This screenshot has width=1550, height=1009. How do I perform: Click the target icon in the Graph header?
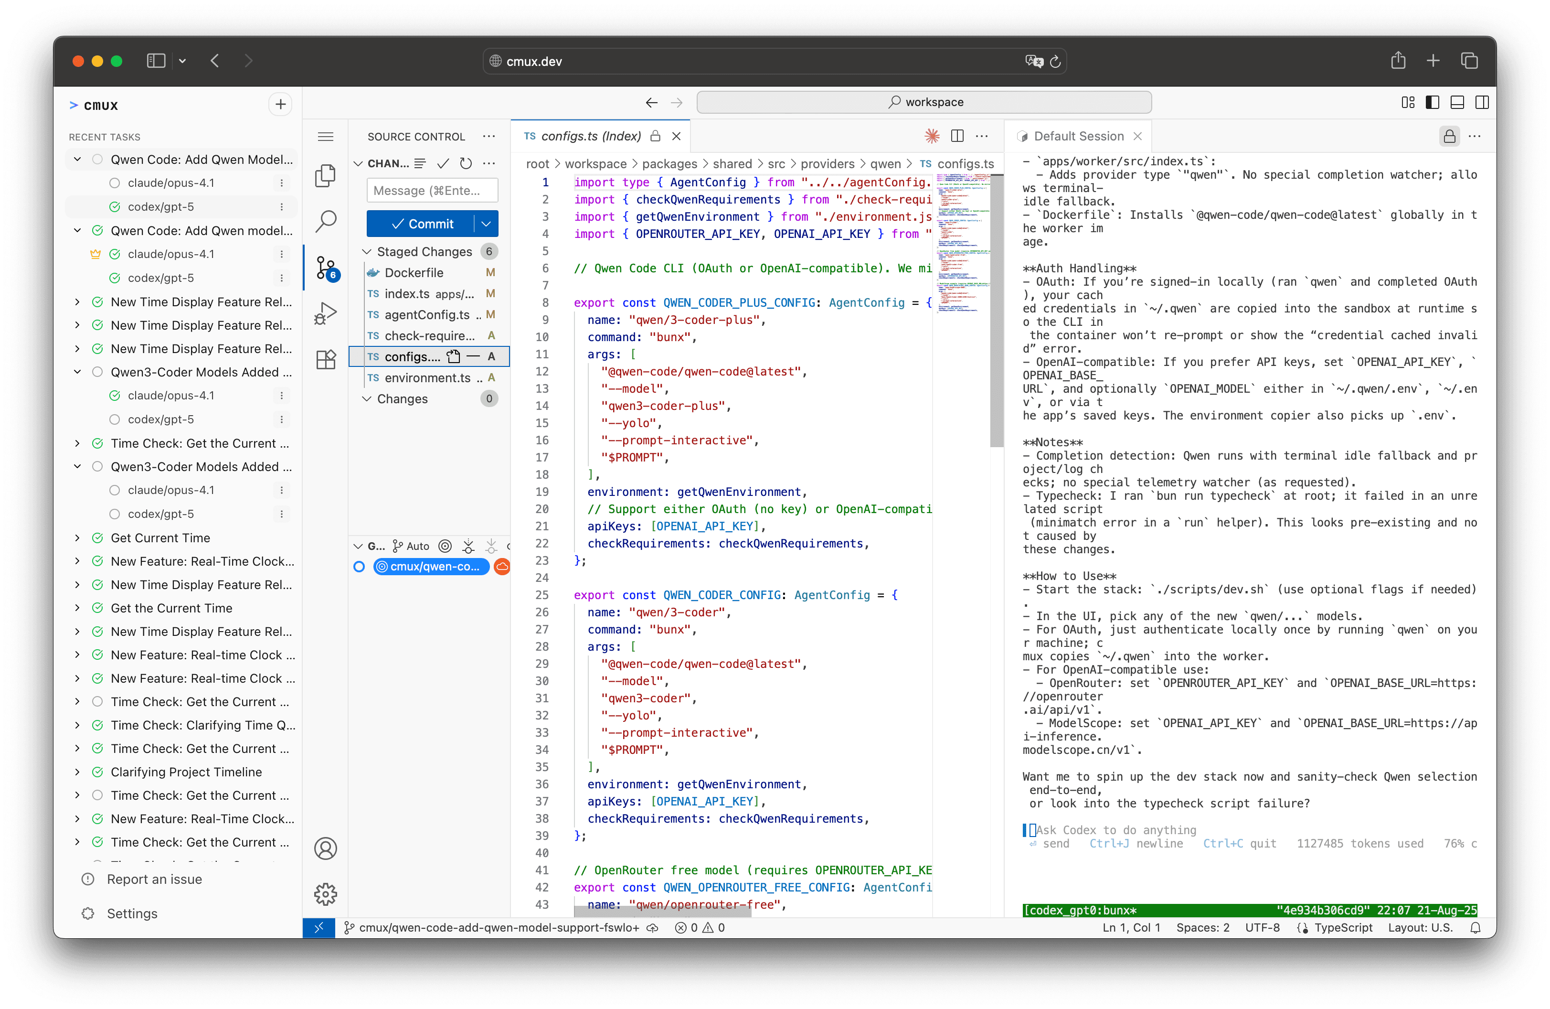point(445,546)
